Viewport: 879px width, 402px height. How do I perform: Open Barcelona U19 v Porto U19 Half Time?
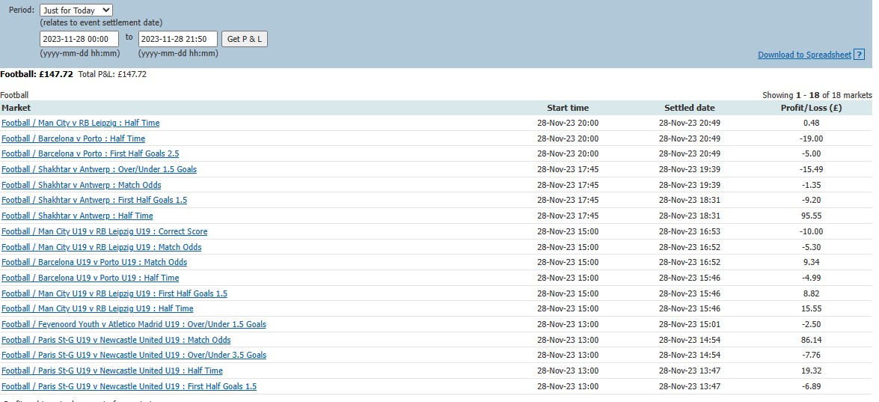pyautogui.click(x=91, y=278)
